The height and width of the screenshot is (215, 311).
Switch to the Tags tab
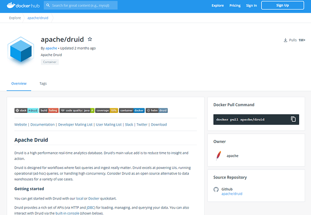tap(43, 84)
